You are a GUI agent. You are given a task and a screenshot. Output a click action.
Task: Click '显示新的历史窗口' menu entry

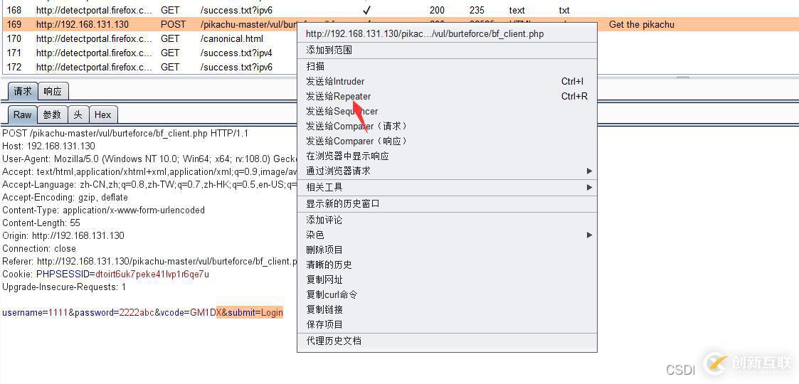pos(447,203)
